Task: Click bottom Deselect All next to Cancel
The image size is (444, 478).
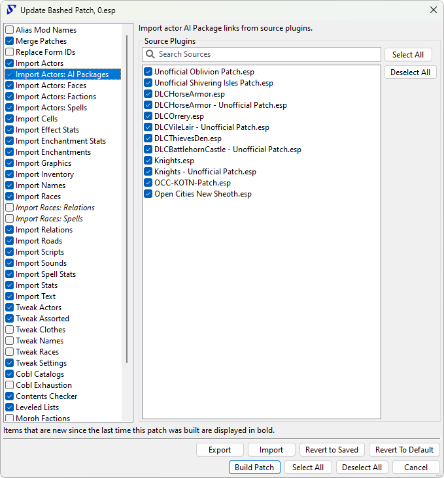Action: point(362,468)
